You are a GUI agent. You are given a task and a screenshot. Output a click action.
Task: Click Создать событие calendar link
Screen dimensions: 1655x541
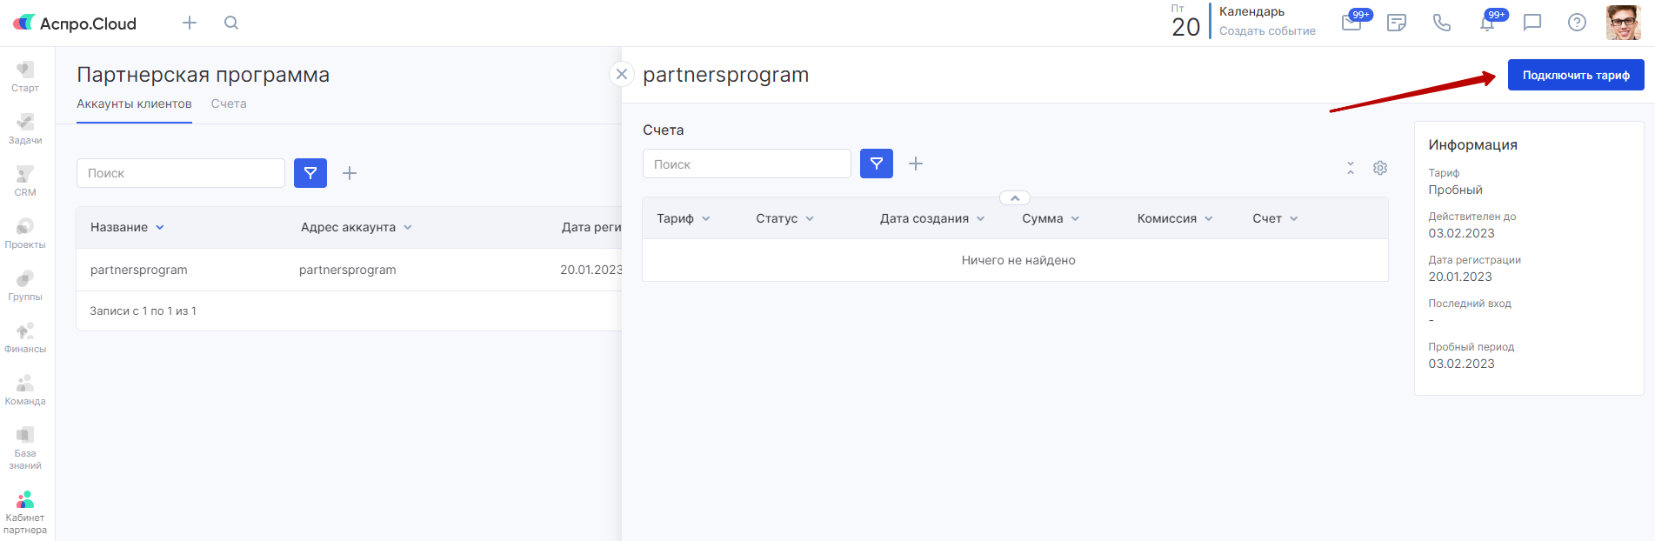click(1267, 31)
